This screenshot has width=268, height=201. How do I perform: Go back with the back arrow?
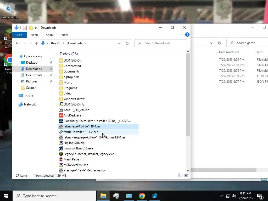17,43
